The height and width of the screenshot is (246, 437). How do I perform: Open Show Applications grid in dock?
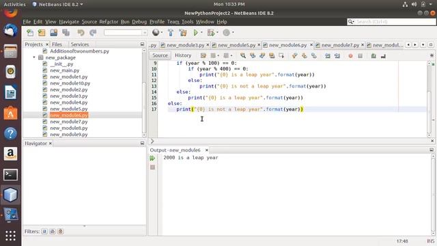coord(10,236)
